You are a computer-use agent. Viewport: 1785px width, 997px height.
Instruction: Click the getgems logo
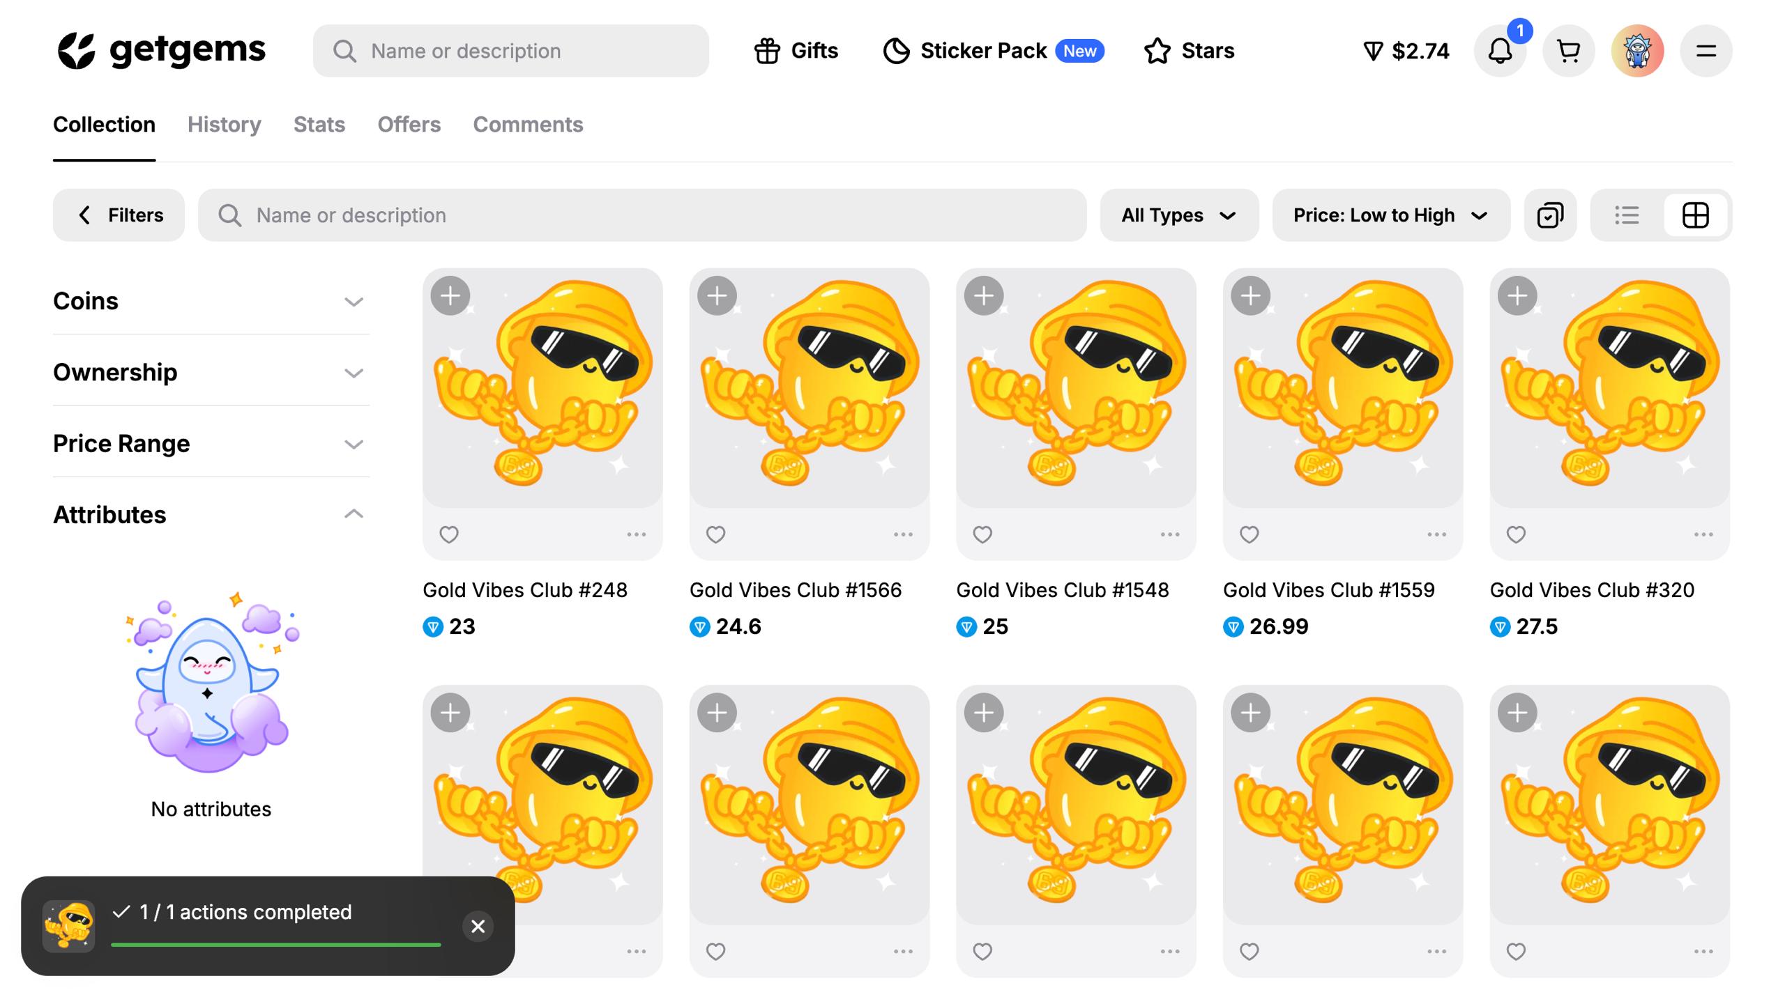(x=161, y=51)
